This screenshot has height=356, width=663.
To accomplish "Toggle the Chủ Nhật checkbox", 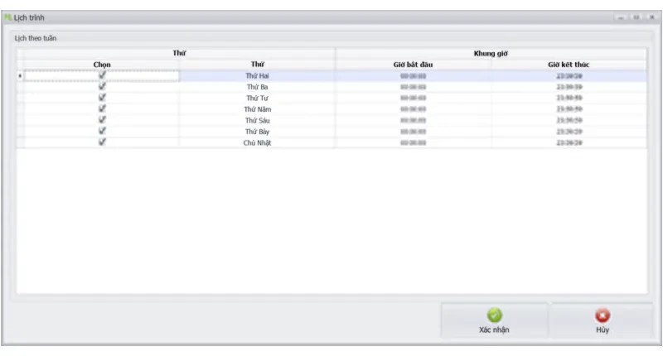I will (102, 142).
